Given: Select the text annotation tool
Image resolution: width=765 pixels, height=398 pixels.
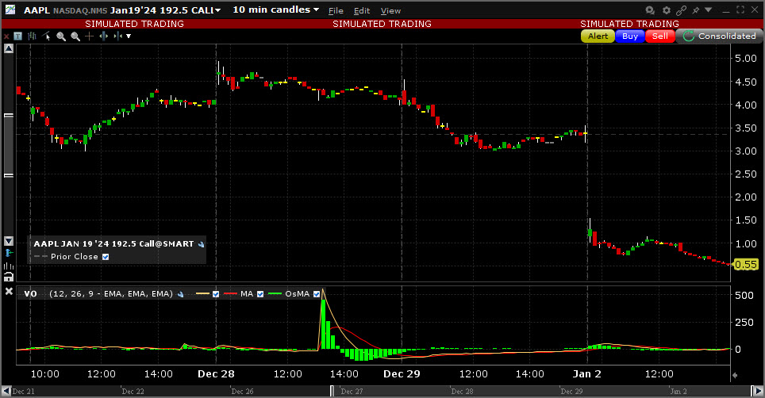Looking at the screenshot, I should (x=18, y=36).
